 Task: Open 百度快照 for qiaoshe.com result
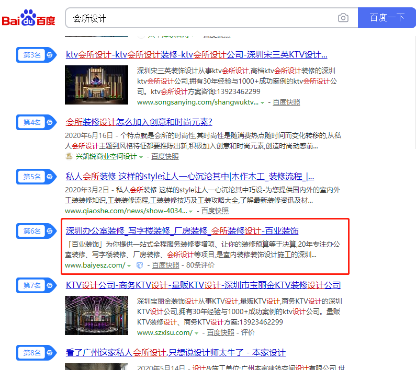pyautogui.click(x=215, y=211)
